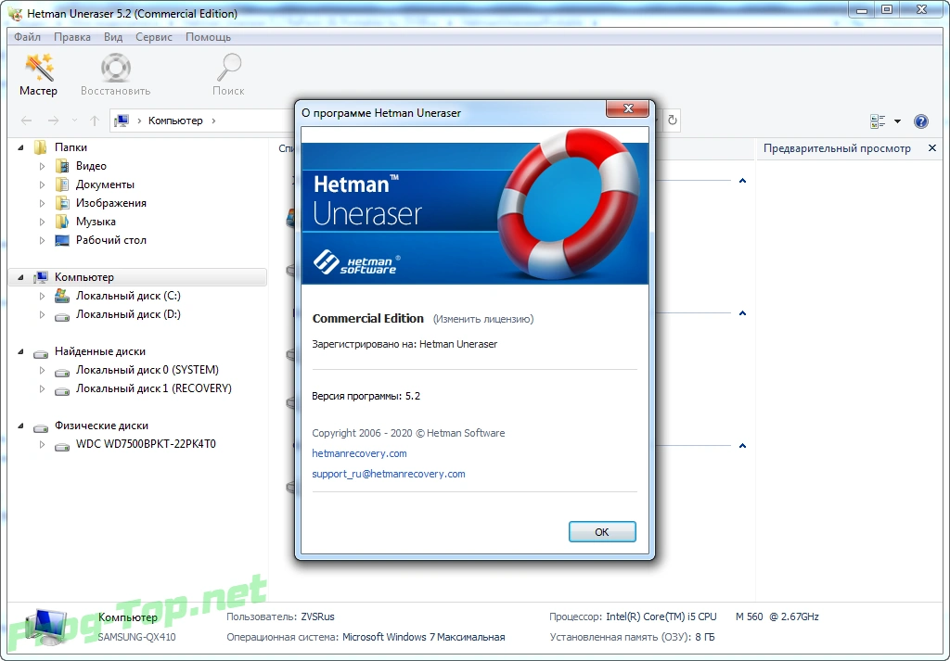
Task: Select the Компьютер tree item
Action: coord(137,277)
